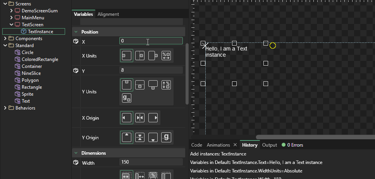The height and width of the screenshot is (179, 375).
Task: Set X Units to percentage of parent
Action: point(166,56)
